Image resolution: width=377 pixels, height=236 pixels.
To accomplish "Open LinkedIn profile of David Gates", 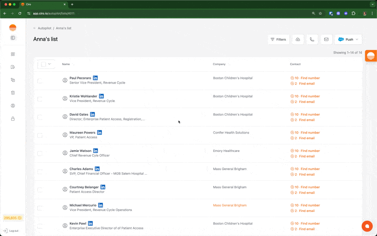I will 92,114.
